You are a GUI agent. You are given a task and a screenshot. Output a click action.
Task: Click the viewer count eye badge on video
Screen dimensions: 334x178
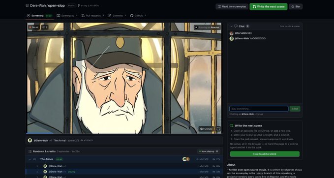[x=45, y=27]
